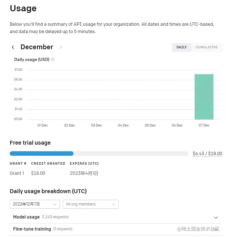Screen dimensions: 226x238
Task: Click the Model usage row label
Action: tap(26, 217)
